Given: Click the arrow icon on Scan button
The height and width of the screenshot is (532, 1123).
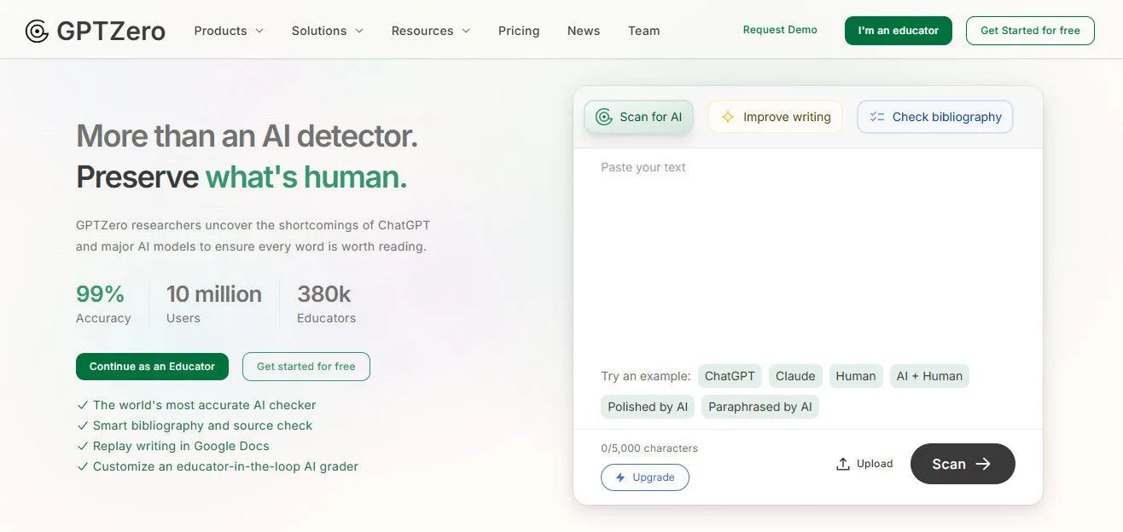Looking at the screenshot, I should click(x=983, y=464).
